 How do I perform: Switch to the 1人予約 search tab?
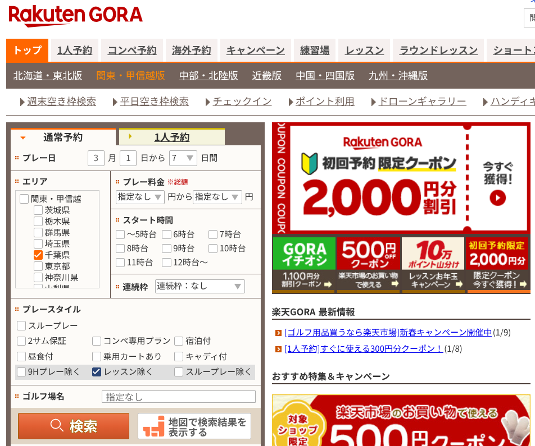[x=171, y=137]
